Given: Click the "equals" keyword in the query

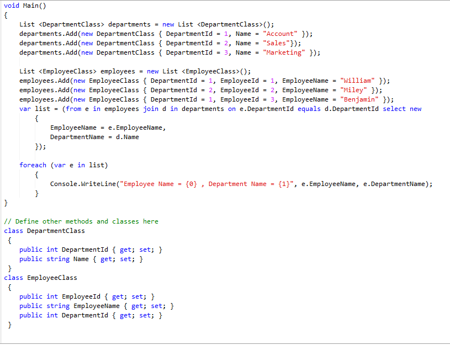Looking at the screenshot, I should tap(309, 109).
